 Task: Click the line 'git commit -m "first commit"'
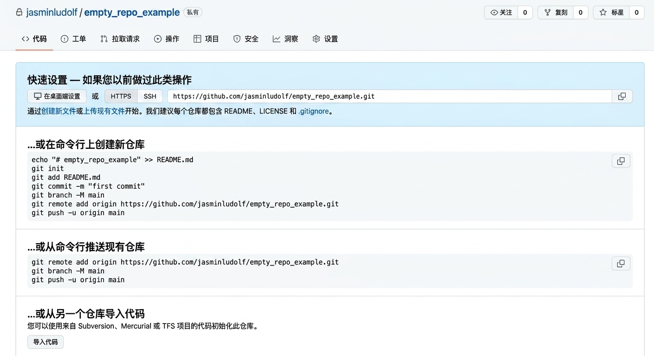(88, 186)
